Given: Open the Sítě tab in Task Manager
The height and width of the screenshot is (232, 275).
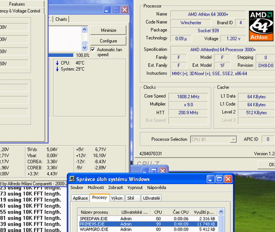Looking at the screenshot, I should pyautogui.click(x=133, y=198).
